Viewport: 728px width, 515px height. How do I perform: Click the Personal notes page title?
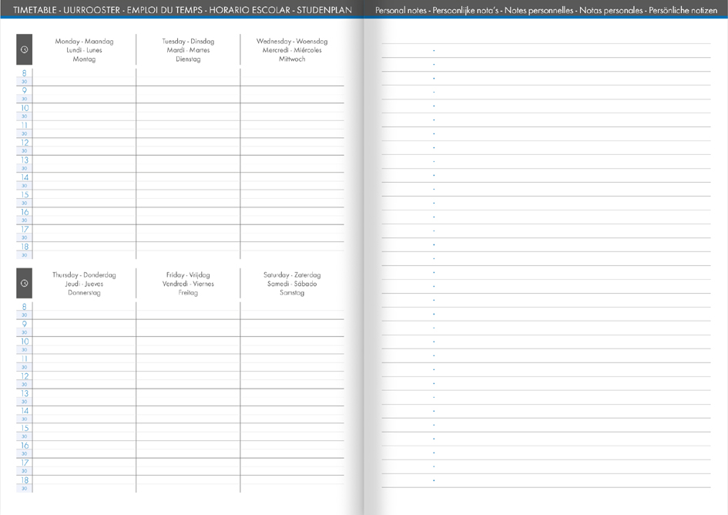546,10
